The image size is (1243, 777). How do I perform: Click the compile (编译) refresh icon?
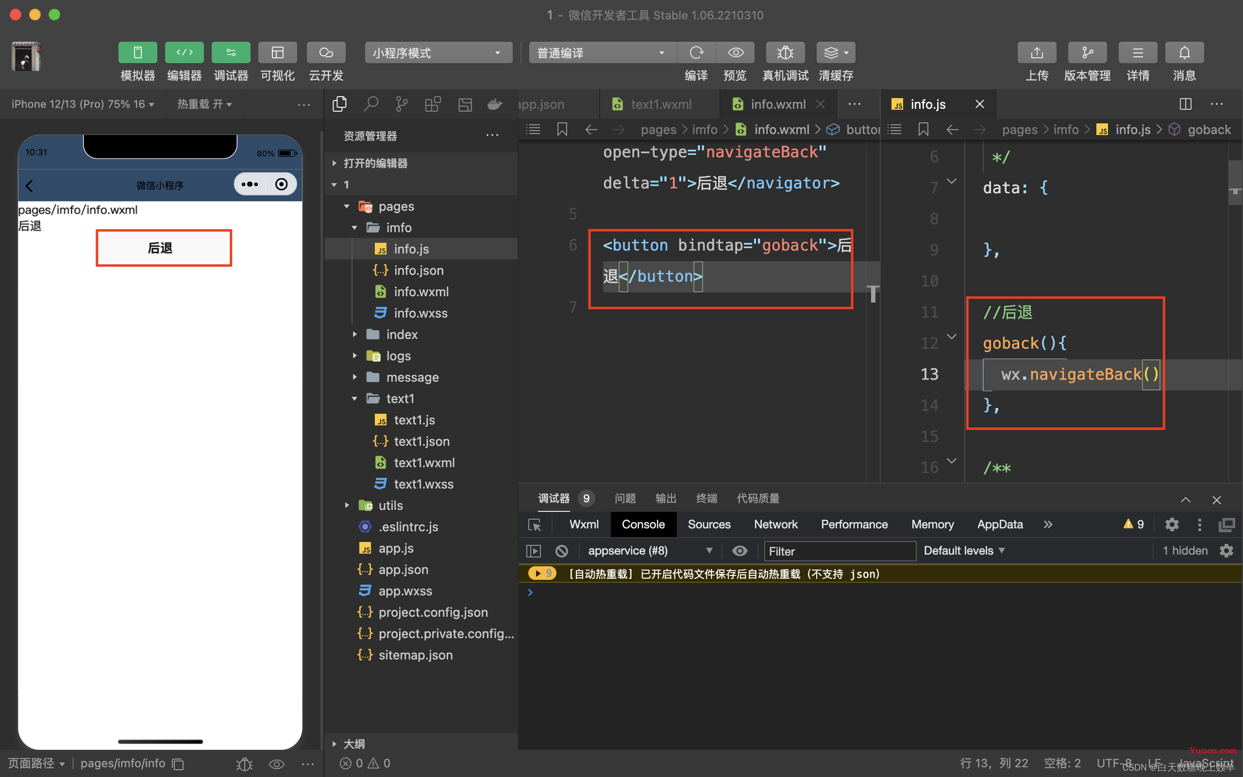coord(696,52)
